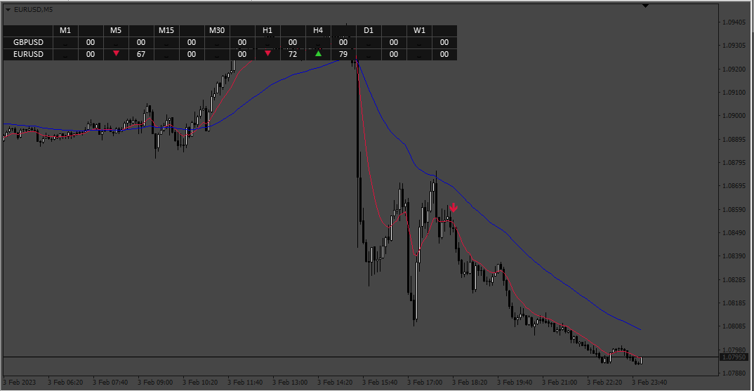Image resolution: width=754 pixels, height=391 pixels.
Task: Click the GBPUSD W1 value 00
Action: [x=444, y=42]
